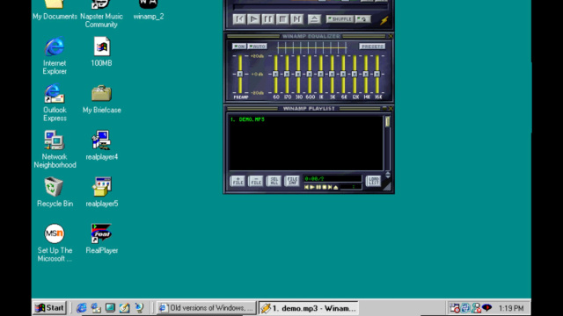Launch Internet Explorer from quick launch bar

pyautogui.click(x=82, y=308)
